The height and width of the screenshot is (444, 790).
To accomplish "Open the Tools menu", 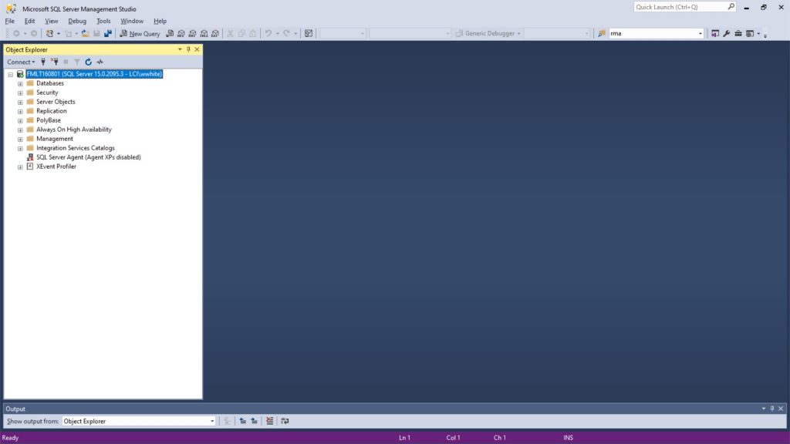I will point(103,21).
